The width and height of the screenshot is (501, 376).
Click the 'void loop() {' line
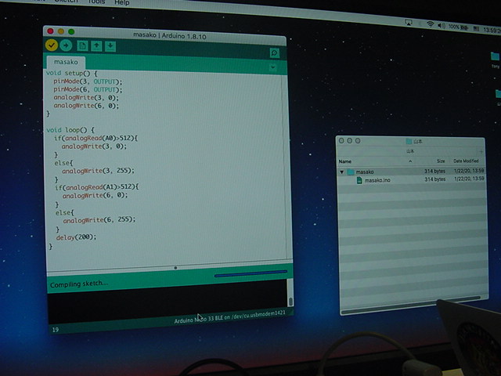70,130
